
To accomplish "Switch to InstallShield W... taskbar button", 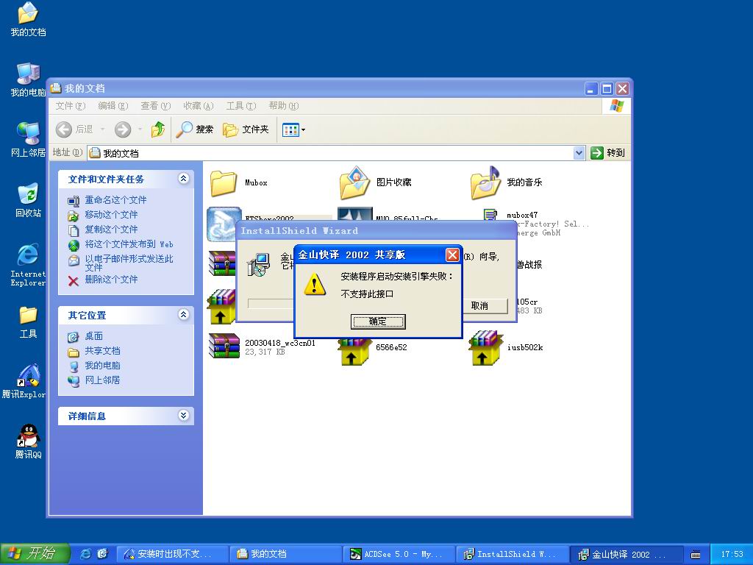I will coord(512,554).
